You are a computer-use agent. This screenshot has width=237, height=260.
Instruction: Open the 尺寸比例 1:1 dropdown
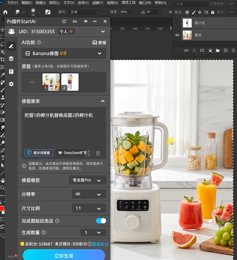(x=89, y=208)
